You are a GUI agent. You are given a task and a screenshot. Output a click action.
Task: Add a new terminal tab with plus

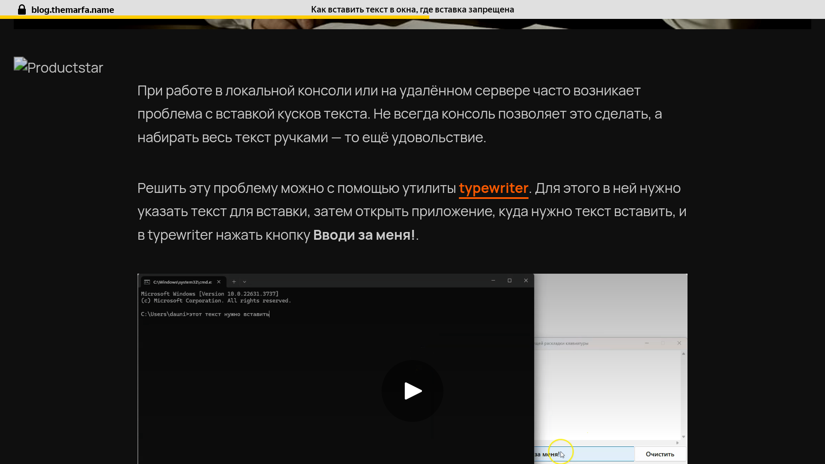tap(234, 282)
